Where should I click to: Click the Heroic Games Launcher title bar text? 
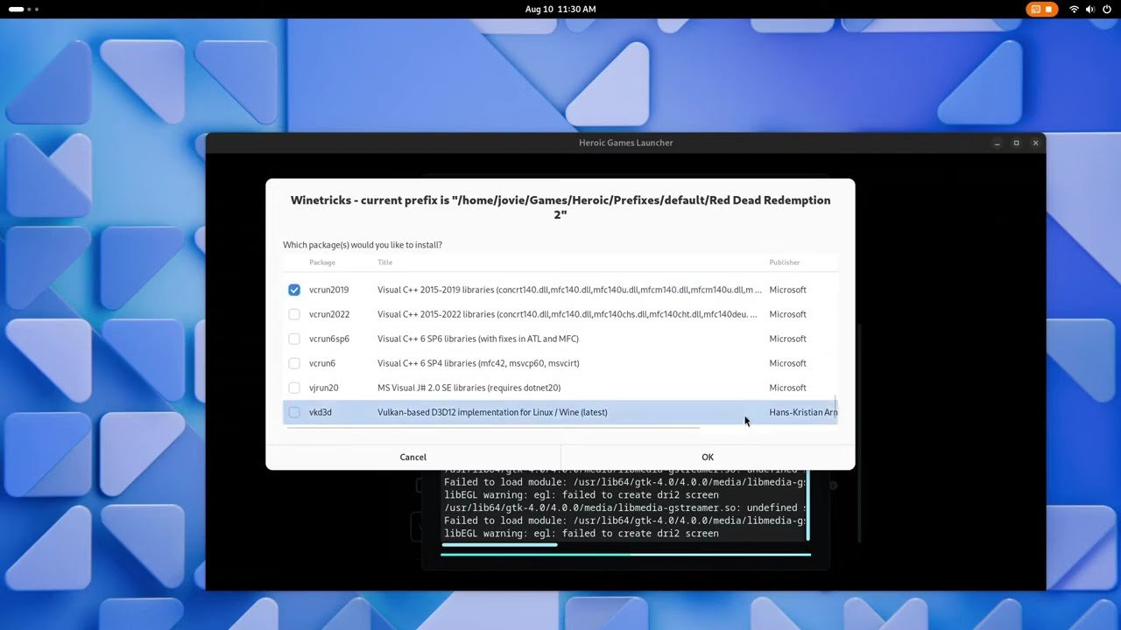pos(625,143)
